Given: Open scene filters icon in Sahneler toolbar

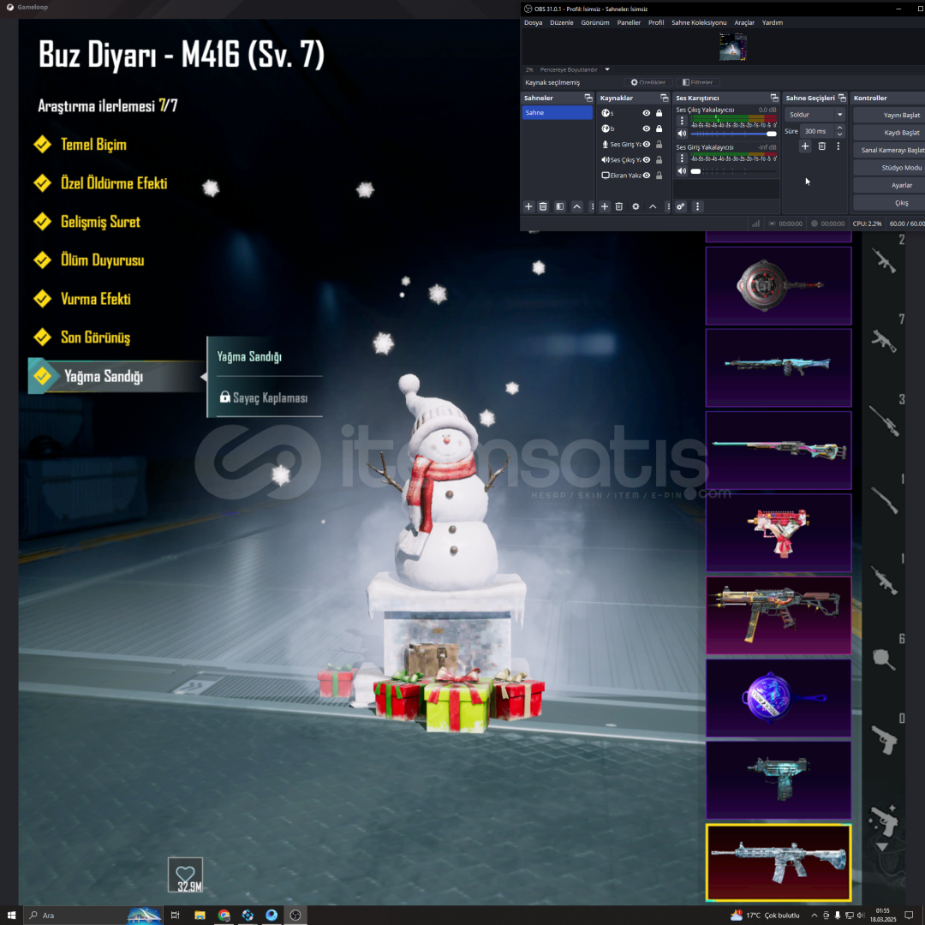Looking at the screenshot, I should (560, 206).
